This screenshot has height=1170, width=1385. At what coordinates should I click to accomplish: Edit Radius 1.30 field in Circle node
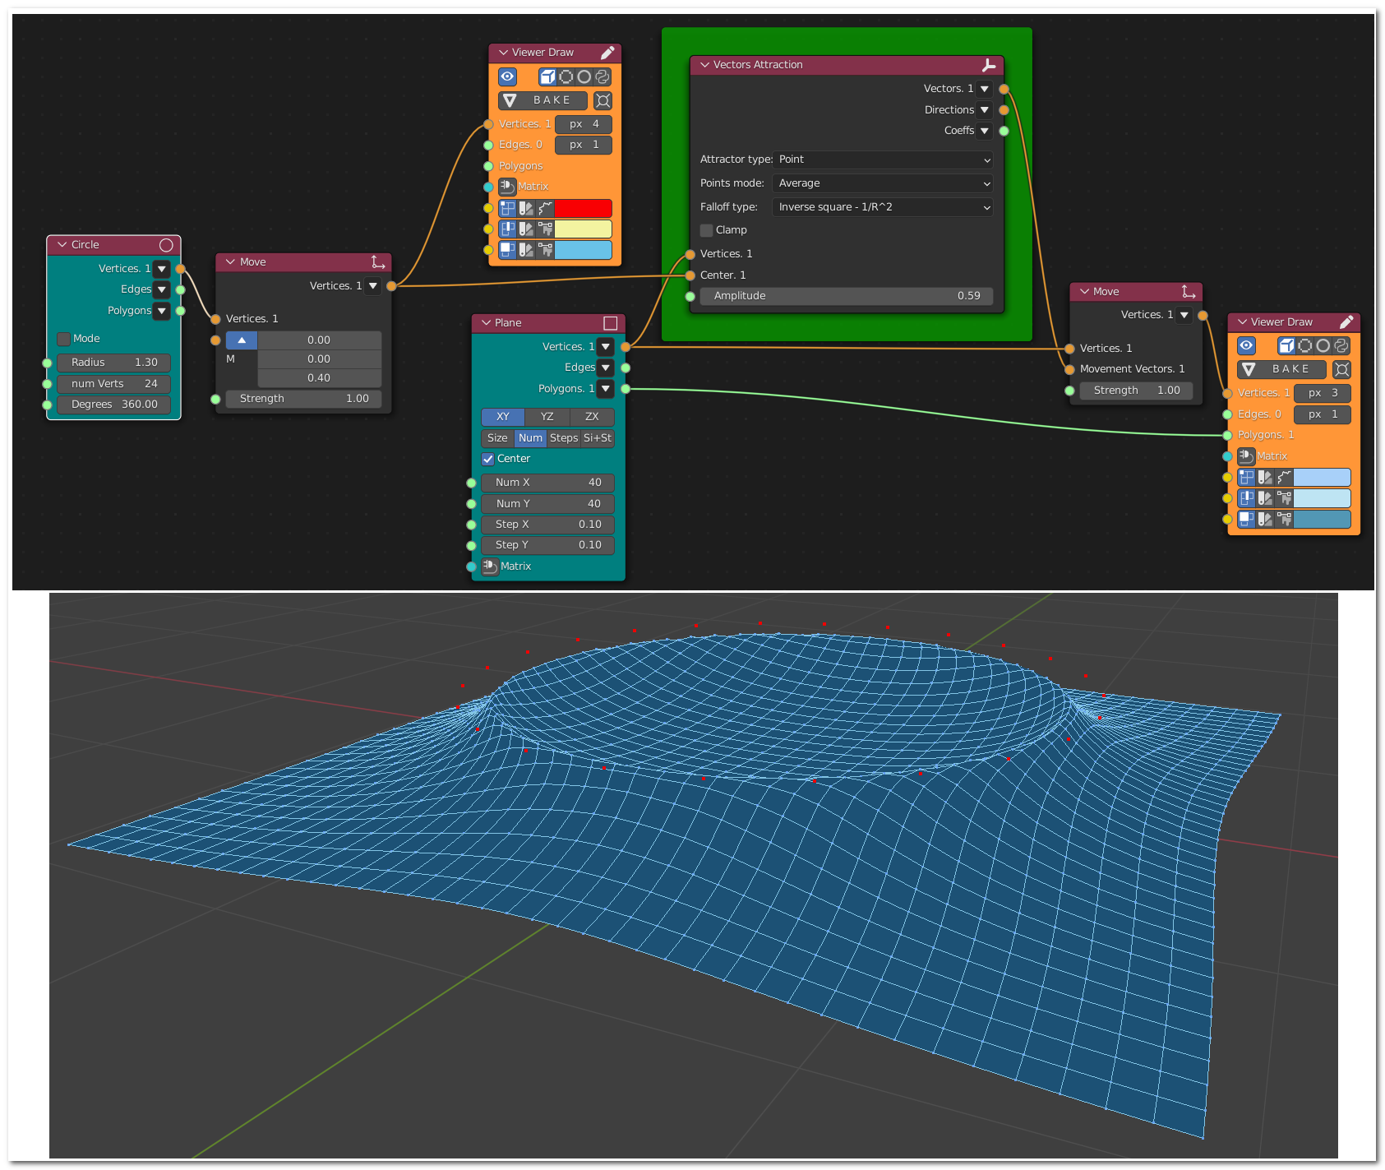click(114, 363)
